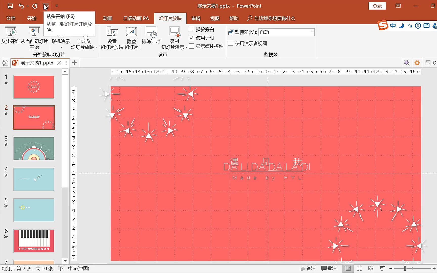Viewport: 437px width, 273px height.
Task: Click the DA LI DA DA LA DI title text
Action: point(267,167)
